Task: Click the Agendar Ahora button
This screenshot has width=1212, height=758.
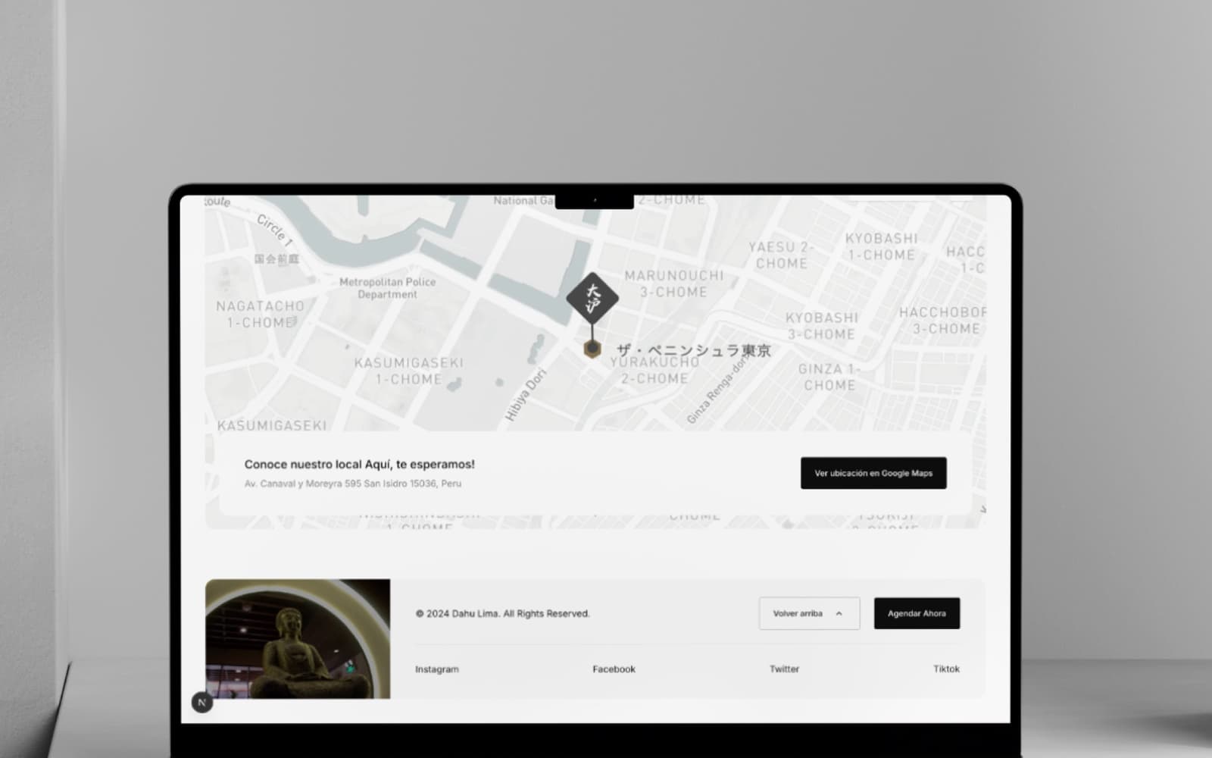Action: coord(917,613)
